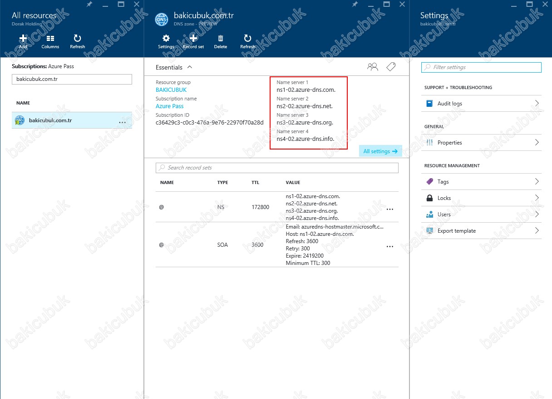Click the Tags icon in Settings
Viewport: 552px width, 399px height.
(429, 181)
